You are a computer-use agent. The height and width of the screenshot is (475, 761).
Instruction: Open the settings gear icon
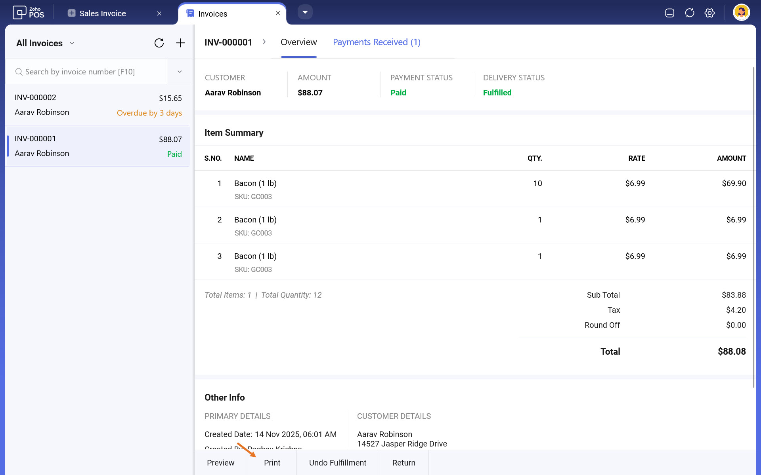709,13
